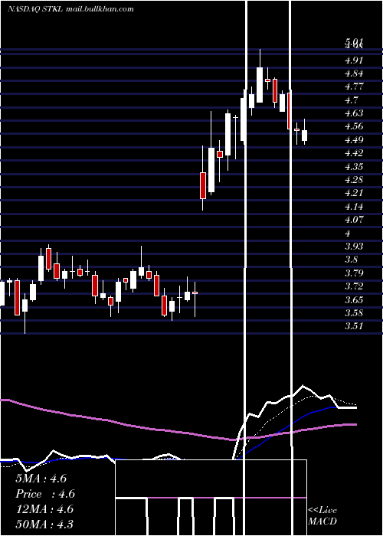Click the 3.79 price axis label
Viewport: 383px width, 536px height.
pyautogui.click(x=353, y=273)
